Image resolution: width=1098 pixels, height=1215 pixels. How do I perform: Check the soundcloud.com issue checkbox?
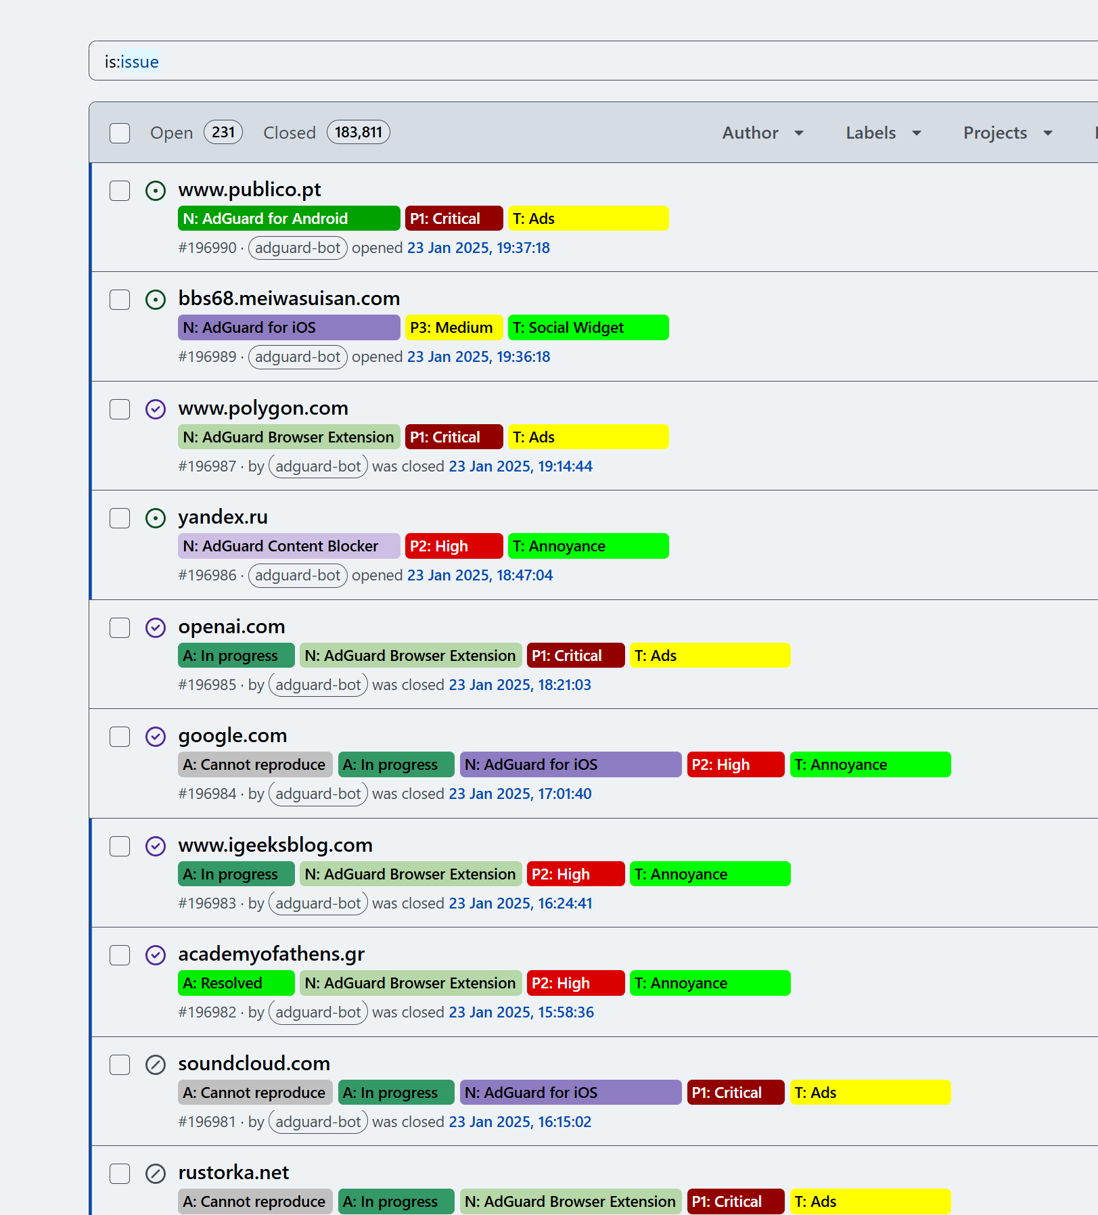pos(120,1065)
